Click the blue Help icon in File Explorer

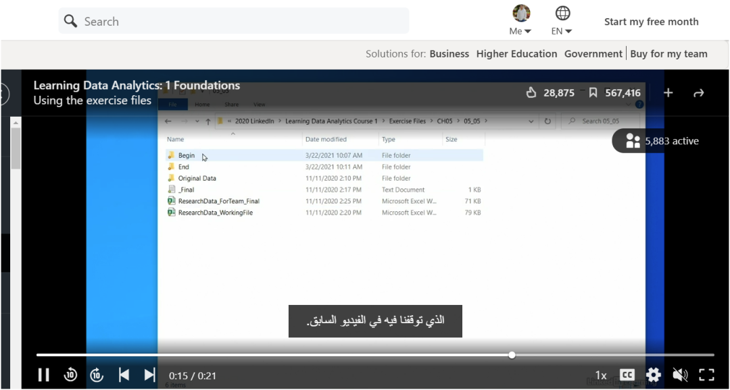pyautogui.click(x=639, y=105)
